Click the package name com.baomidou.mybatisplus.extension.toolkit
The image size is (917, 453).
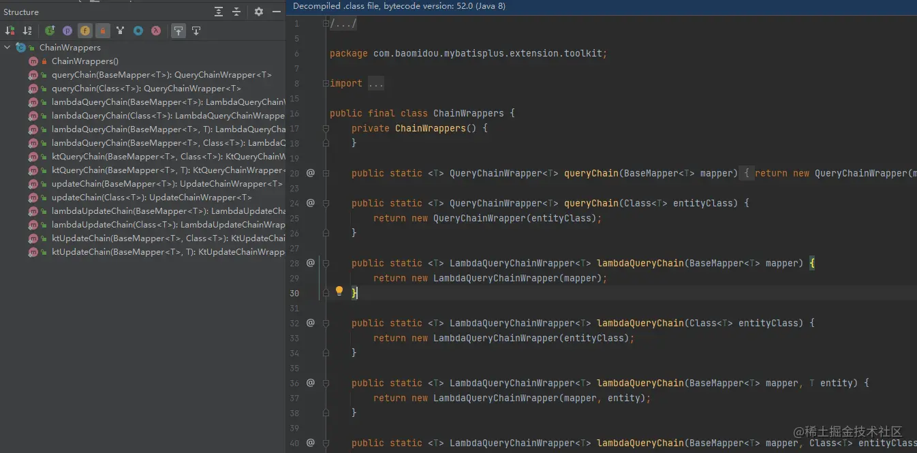488,53
